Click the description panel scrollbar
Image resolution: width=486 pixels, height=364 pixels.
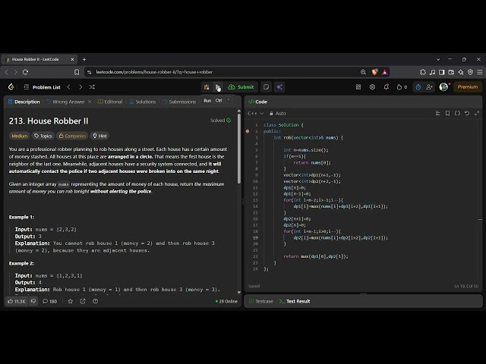click(239, 148)
